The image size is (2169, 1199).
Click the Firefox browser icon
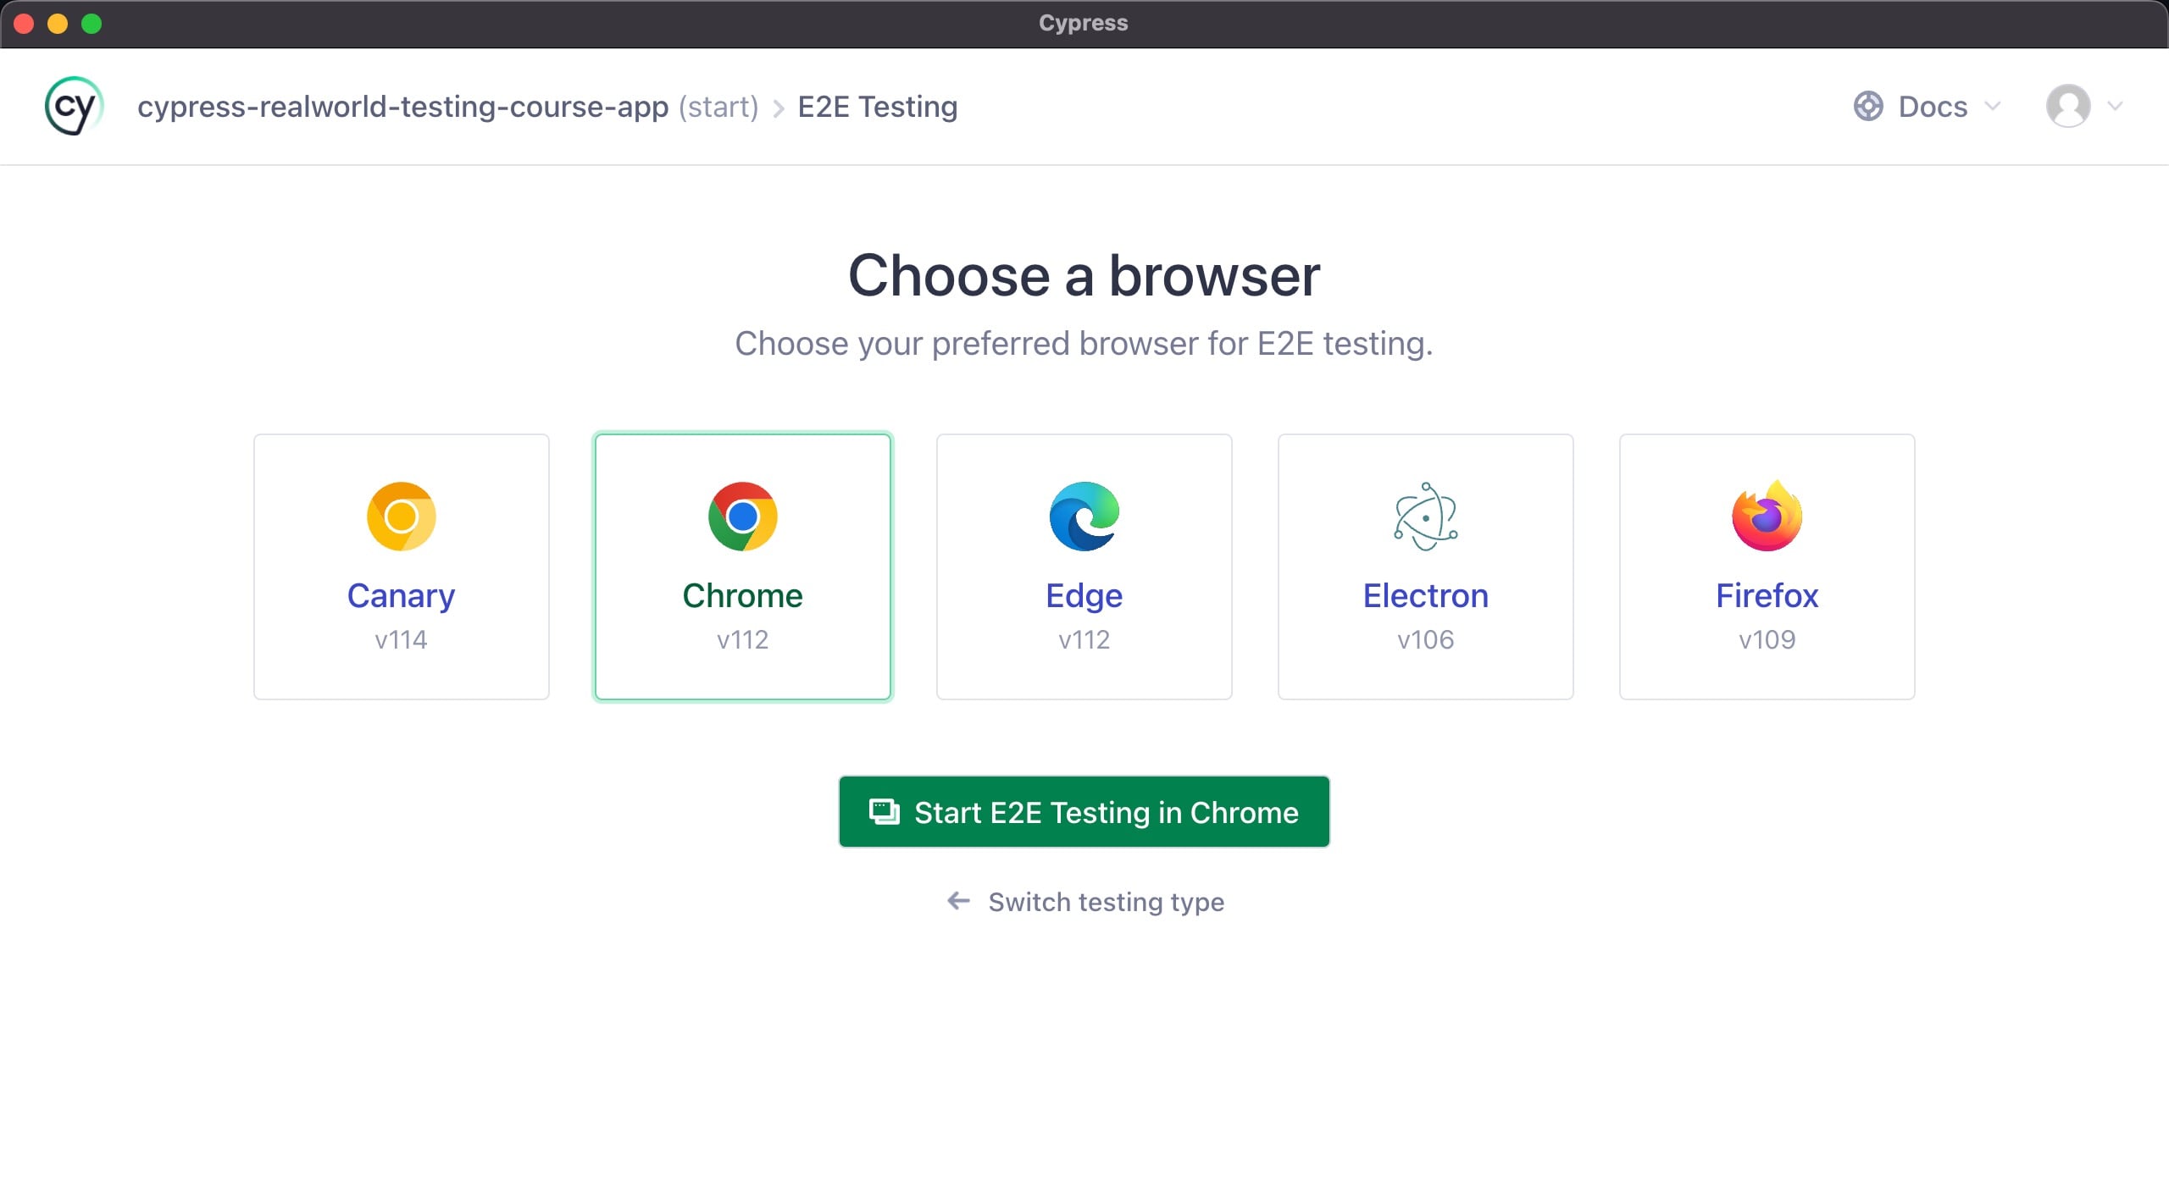pyautogui.click(x=1766, y=517)
